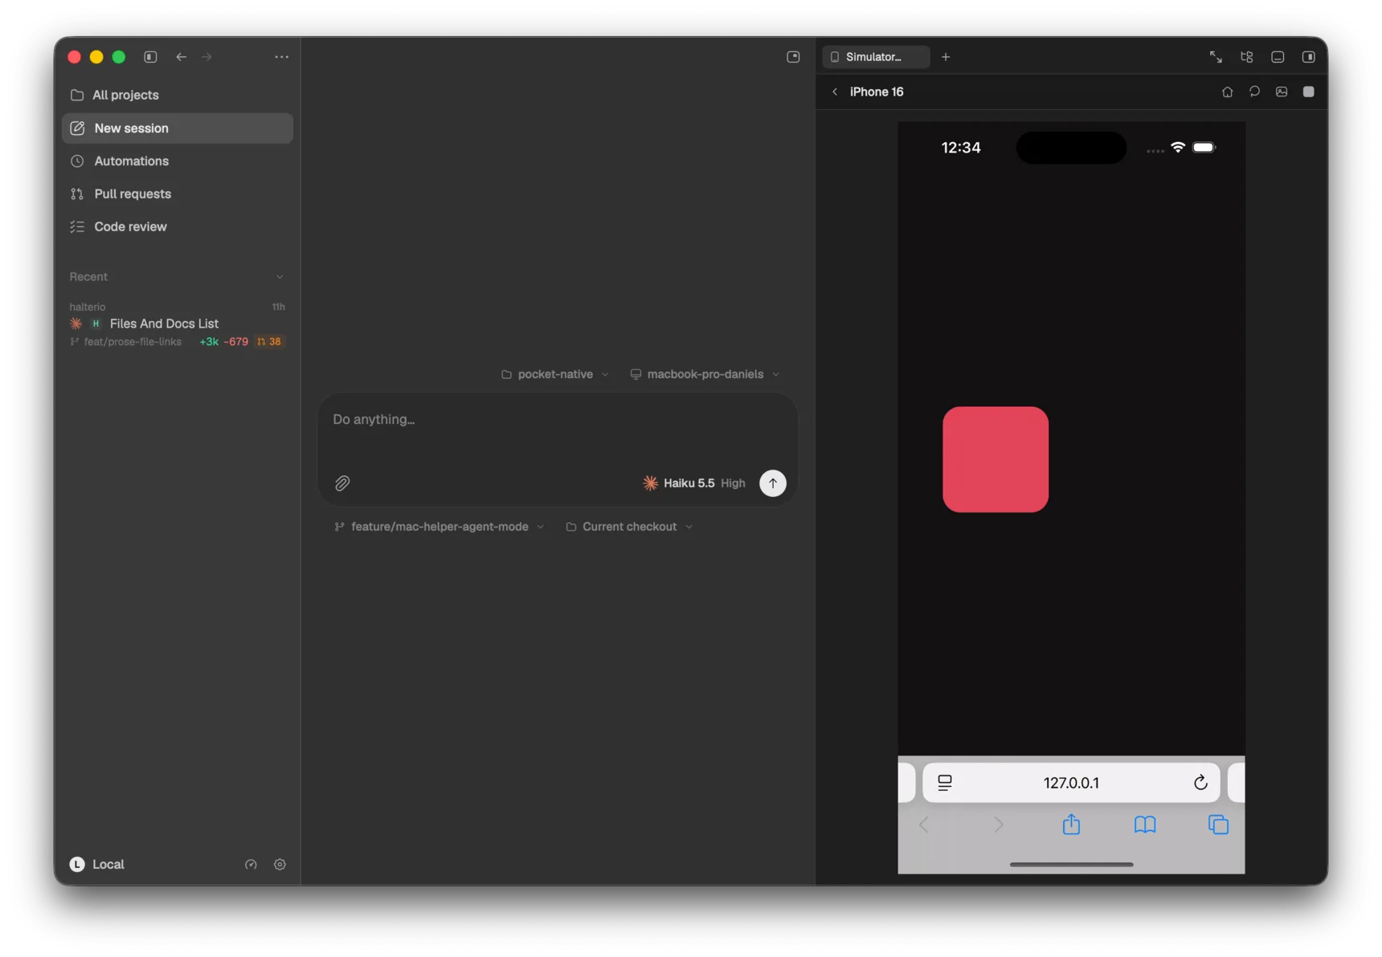Open the Files And Docs List session
This screenshot has width=1382, height=957.
click(x=178, y=324)
